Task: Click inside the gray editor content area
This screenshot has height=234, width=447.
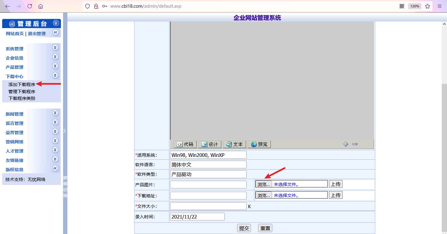Action: [272, 81]
